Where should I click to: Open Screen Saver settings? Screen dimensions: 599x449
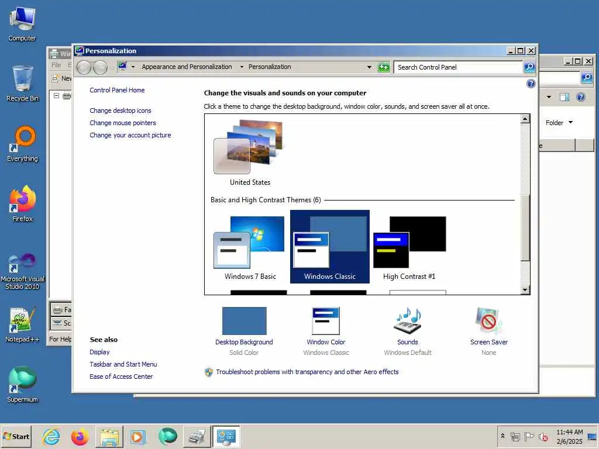click(489, 331)
